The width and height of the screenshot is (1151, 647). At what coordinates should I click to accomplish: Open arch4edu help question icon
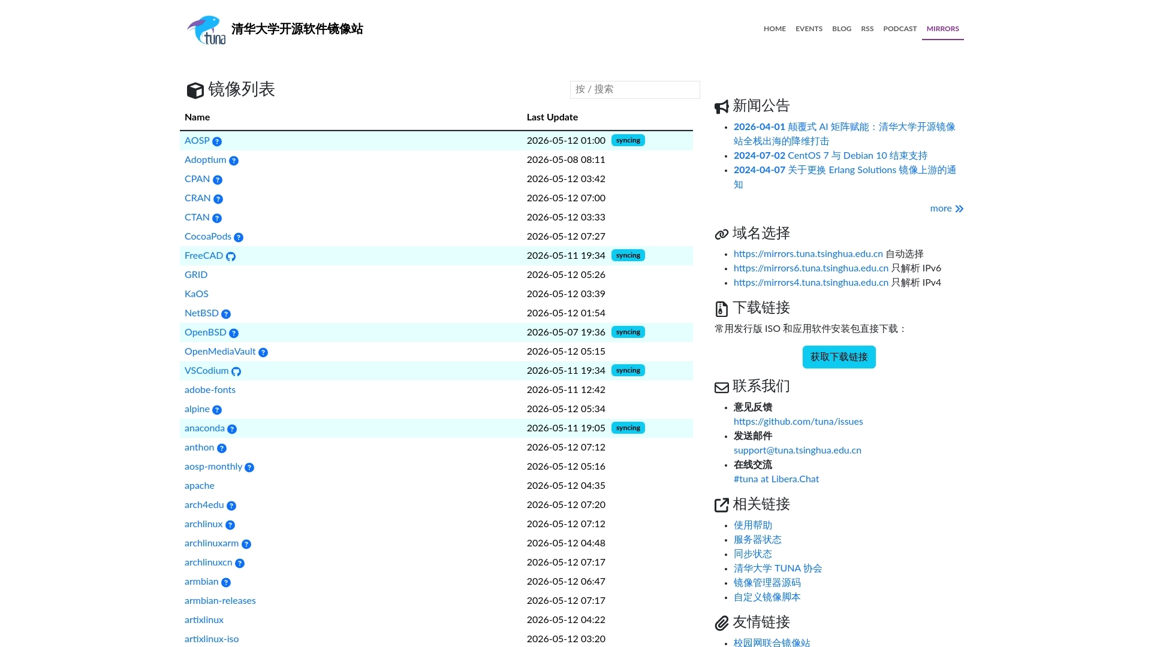click(x=231, y=506)
